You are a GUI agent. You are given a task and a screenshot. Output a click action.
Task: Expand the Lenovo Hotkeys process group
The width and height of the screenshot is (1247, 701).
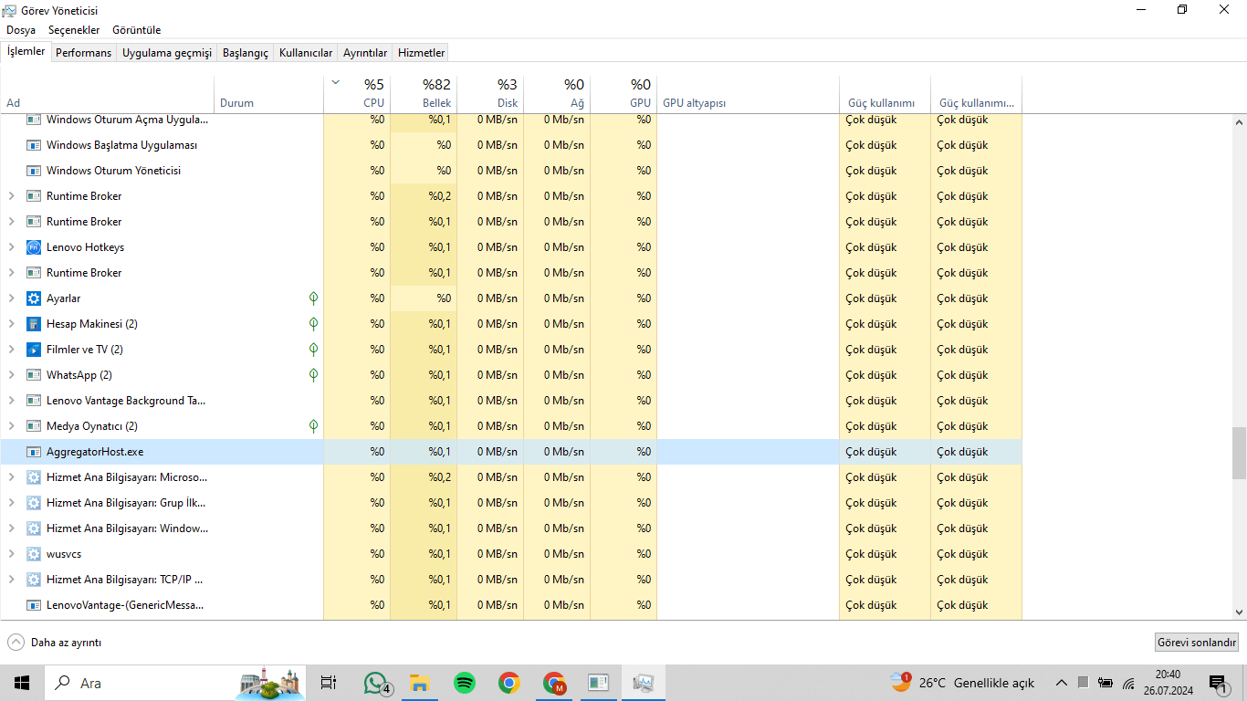[12, 247]
